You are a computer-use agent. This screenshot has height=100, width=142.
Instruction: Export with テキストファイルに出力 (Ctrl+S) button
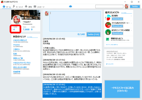[122, 89]
